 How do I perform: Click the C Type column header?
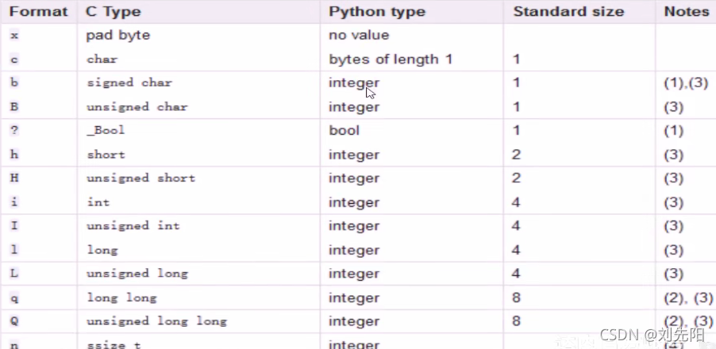click(114, 12)
